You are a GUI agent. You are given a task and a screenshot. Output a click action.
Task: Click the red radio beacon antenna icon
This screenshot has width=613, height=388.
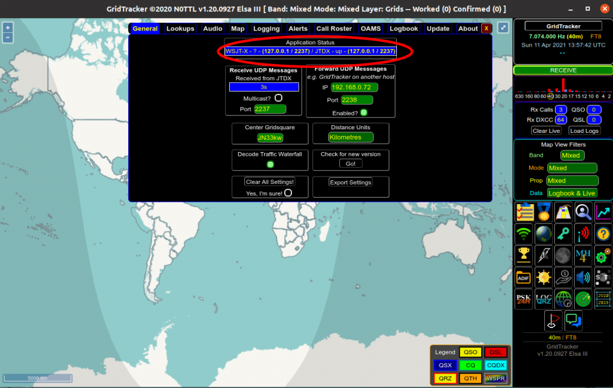583,234
